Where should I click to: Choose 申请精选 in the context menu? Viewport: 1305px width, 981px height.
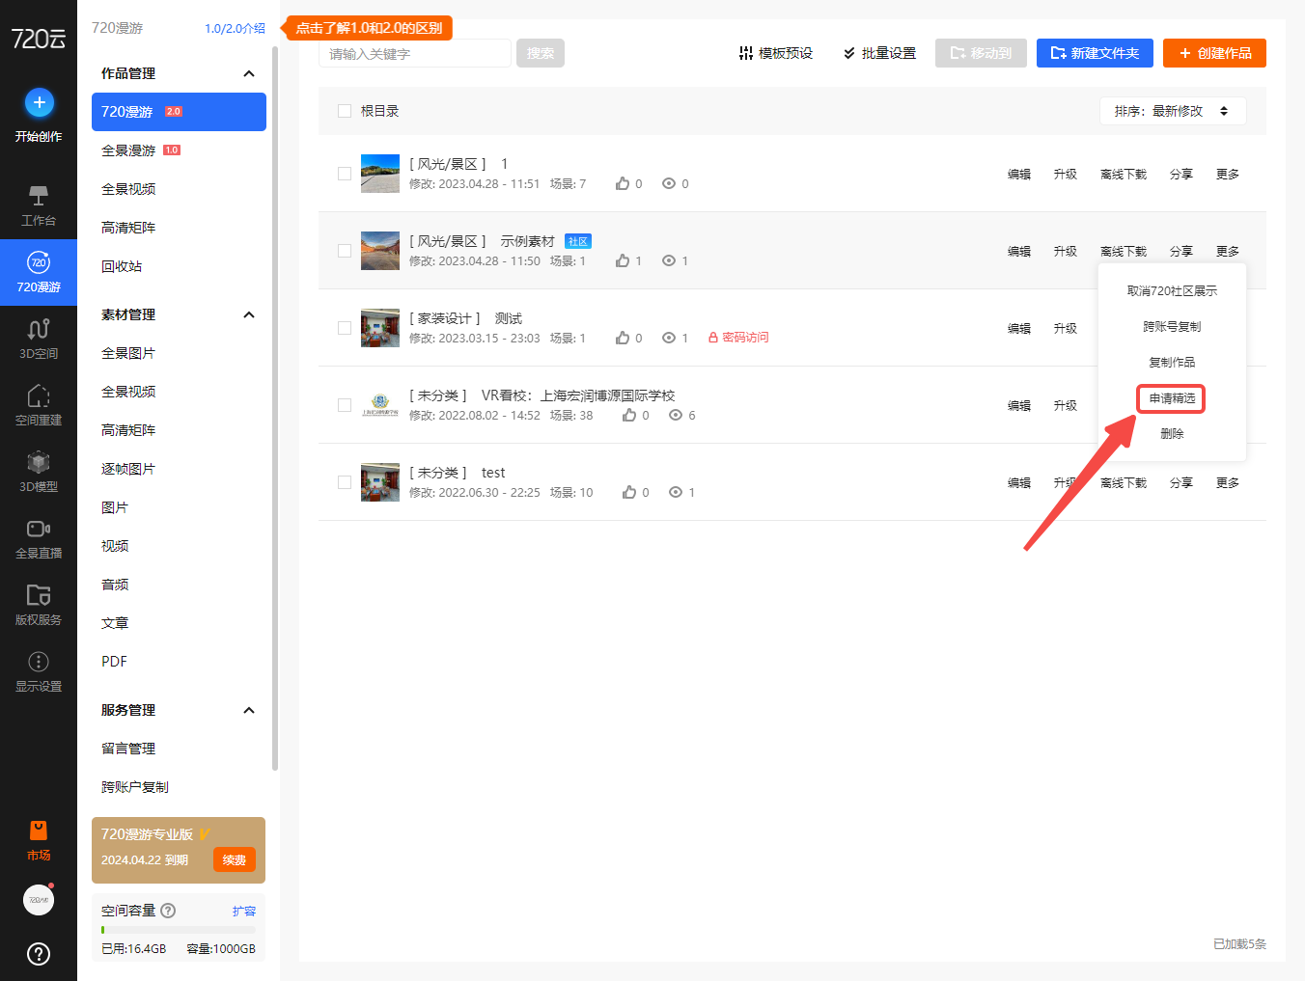(x=1171, y=398)
